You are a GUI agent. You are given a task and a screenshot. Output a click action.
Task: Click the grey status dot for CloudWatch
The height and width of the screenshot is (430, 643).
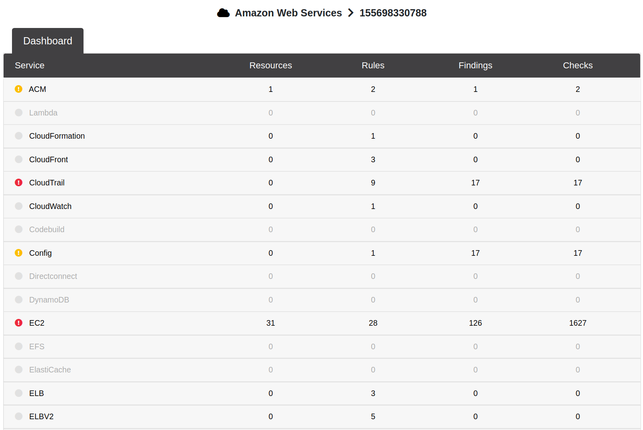click(x=19, y=206)
